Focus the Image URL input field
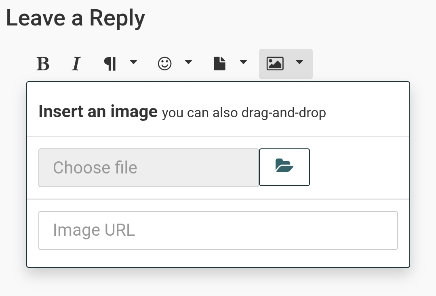 pyautogui.click(x=218, y=230)
